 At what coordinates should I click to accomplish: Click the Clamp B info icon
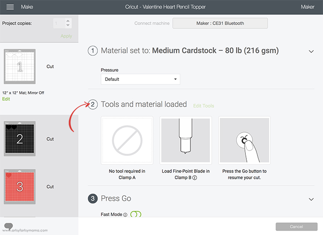[x=194, y=177]
